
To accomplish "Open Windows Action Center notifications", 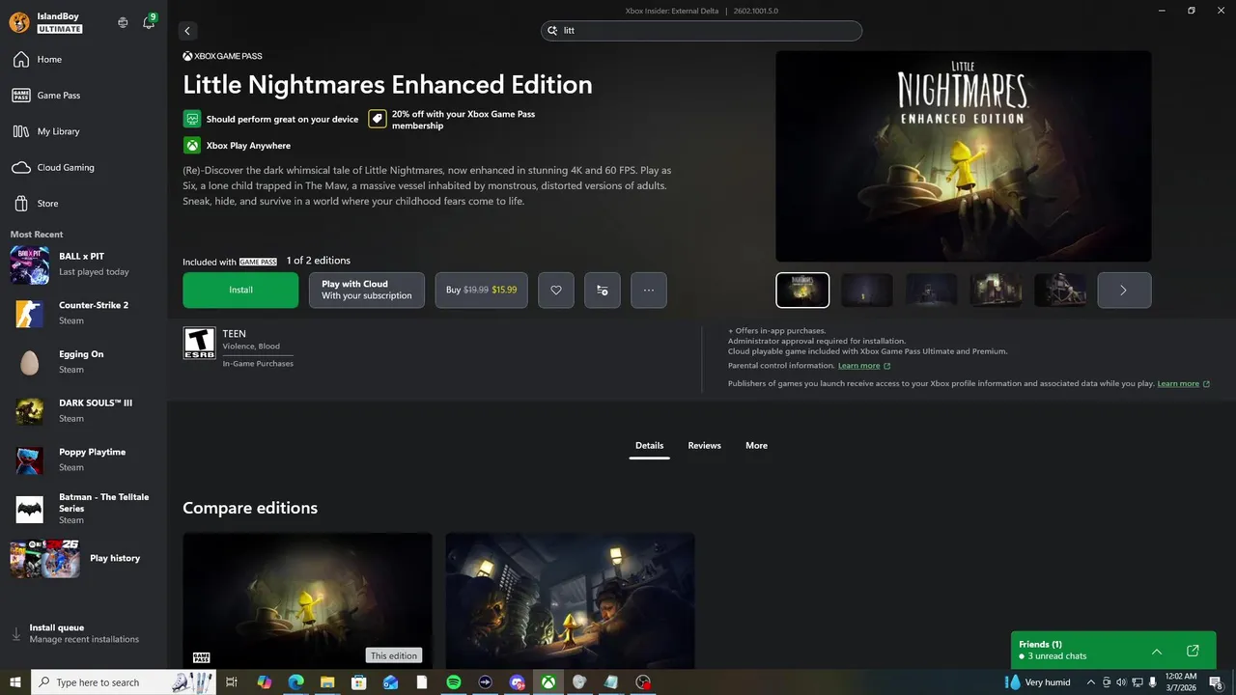I will click(x=1217, y=682).
